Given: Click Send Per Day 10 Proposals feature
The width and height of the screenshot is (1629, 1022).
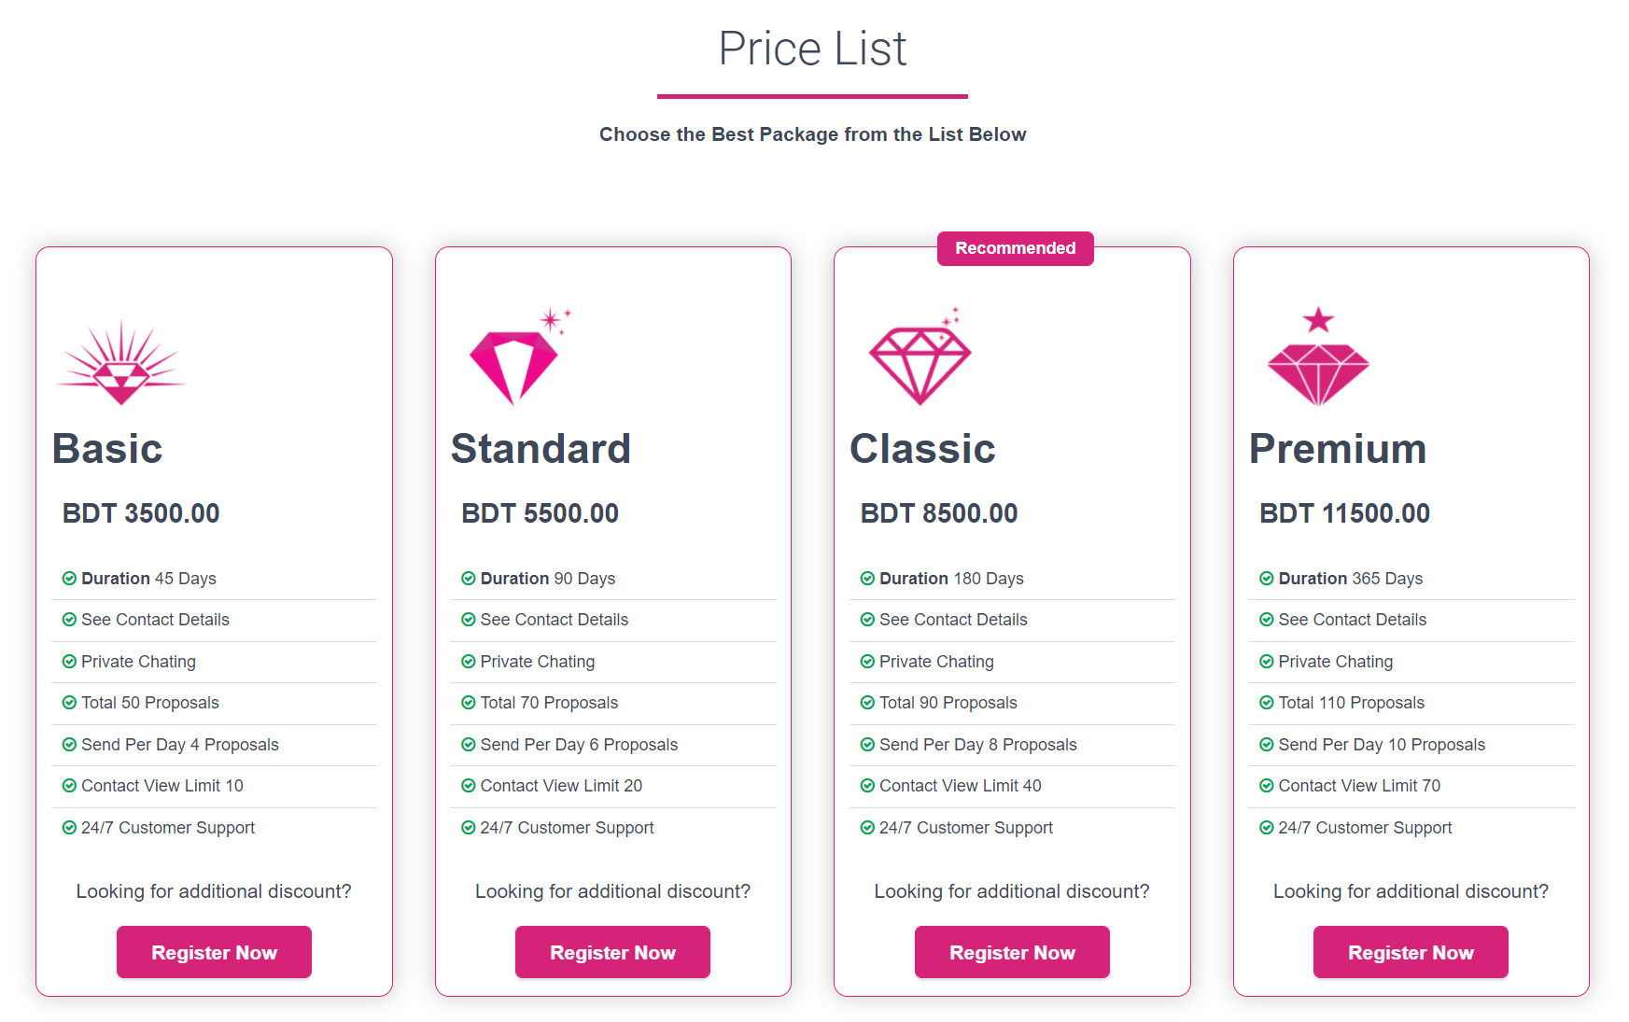Looking at the screenshot, I should tap(1381, 745).
